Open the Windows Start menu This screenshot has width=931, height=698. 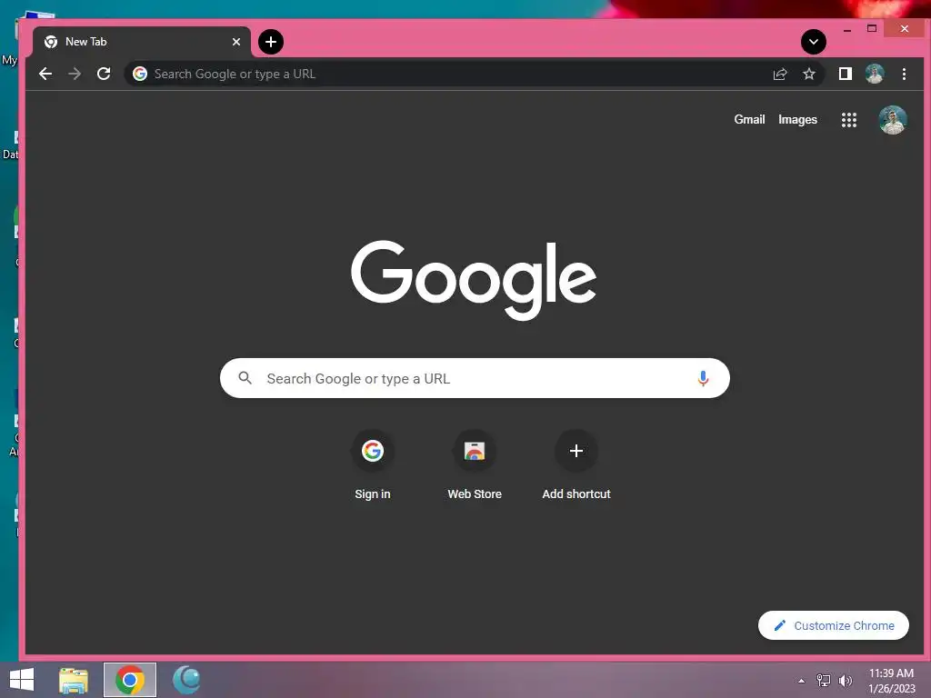tap(22, 680)
